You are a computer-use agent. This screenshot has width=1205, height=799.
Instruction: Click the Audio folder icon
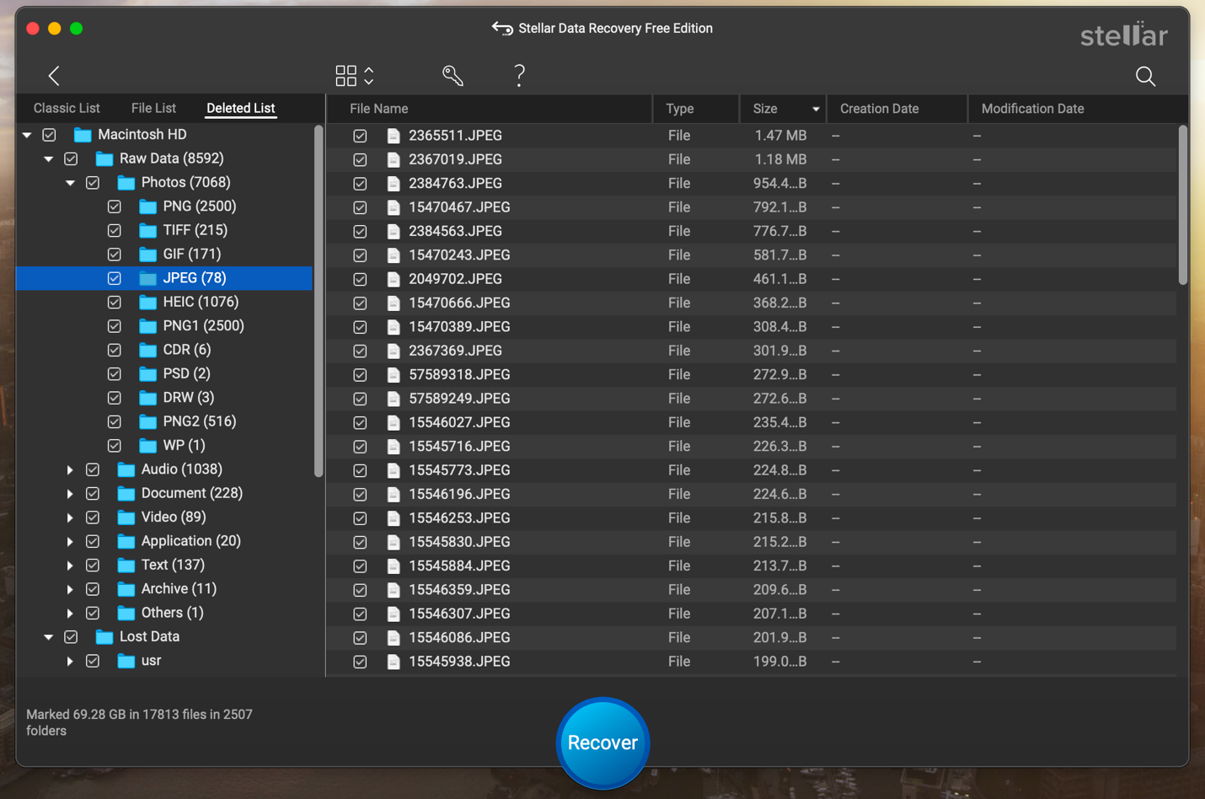pyautogui.click(x=126, y=469)
